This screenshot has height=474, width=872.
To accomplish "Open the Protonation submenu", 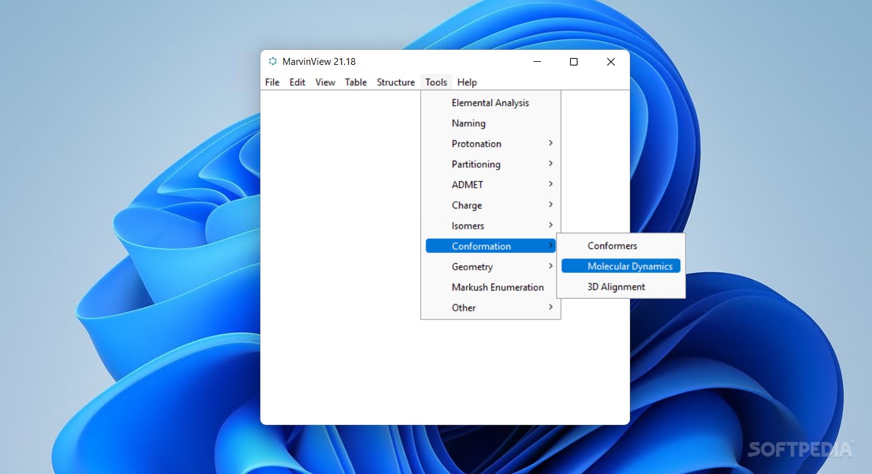I will pos(491,144).
